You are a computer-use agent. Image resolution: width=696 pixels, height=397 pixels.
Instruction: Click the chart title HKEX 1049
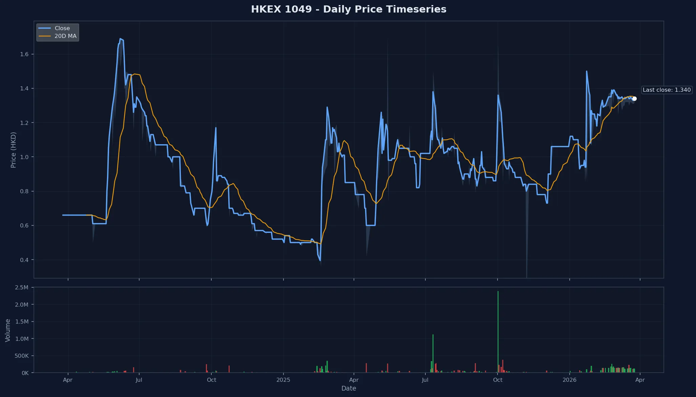[349, 9]
